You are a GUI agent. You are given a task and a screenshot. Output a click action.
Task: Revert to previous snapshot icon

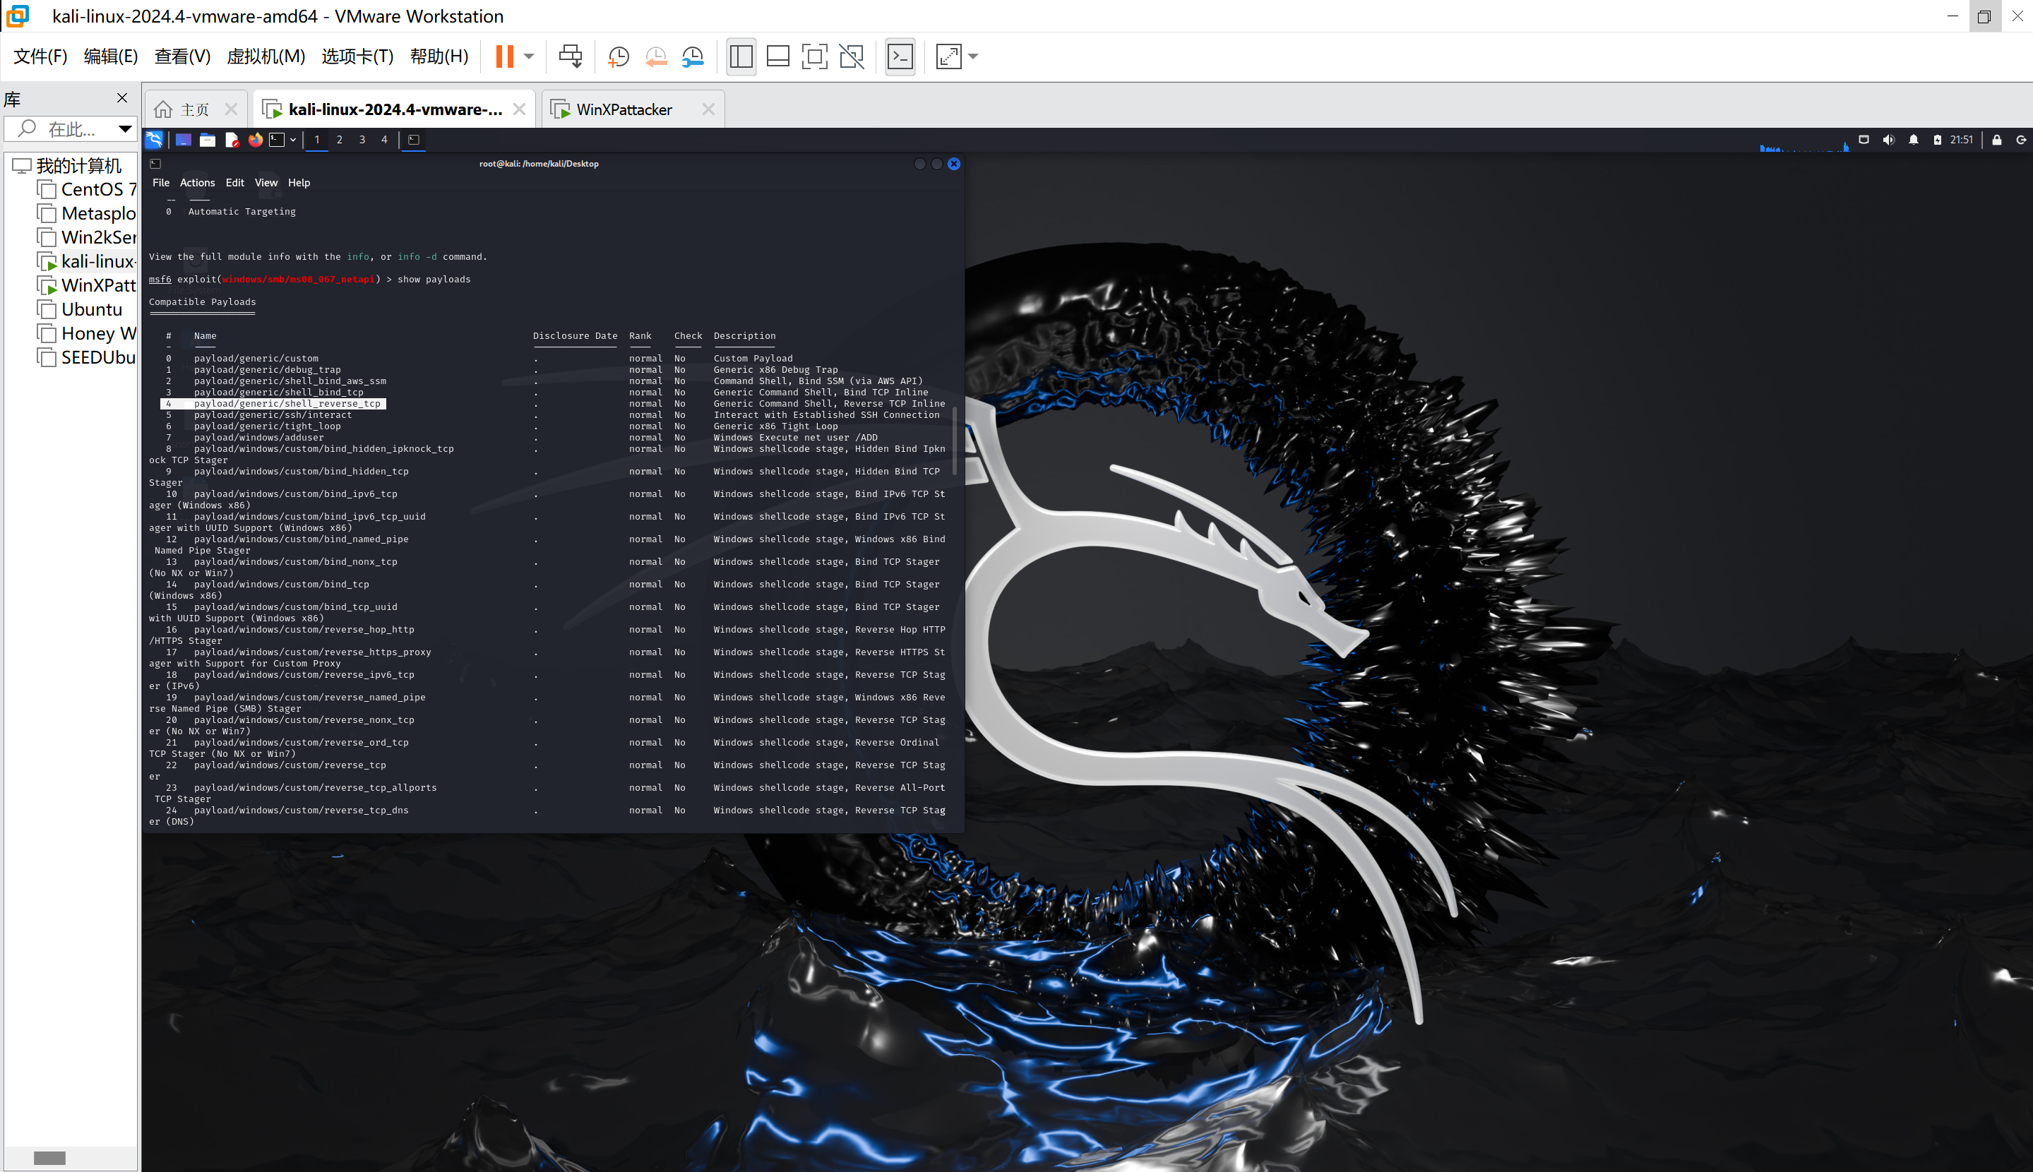click(x=656, y=56)
